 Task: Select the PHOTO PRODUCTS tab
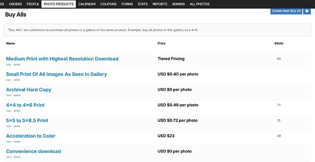click(59, 4)
